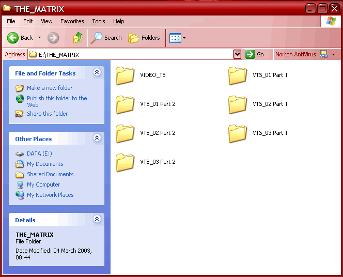Open the Help menu
Viewport: 343px width, 277px height.
coord(119,21)
